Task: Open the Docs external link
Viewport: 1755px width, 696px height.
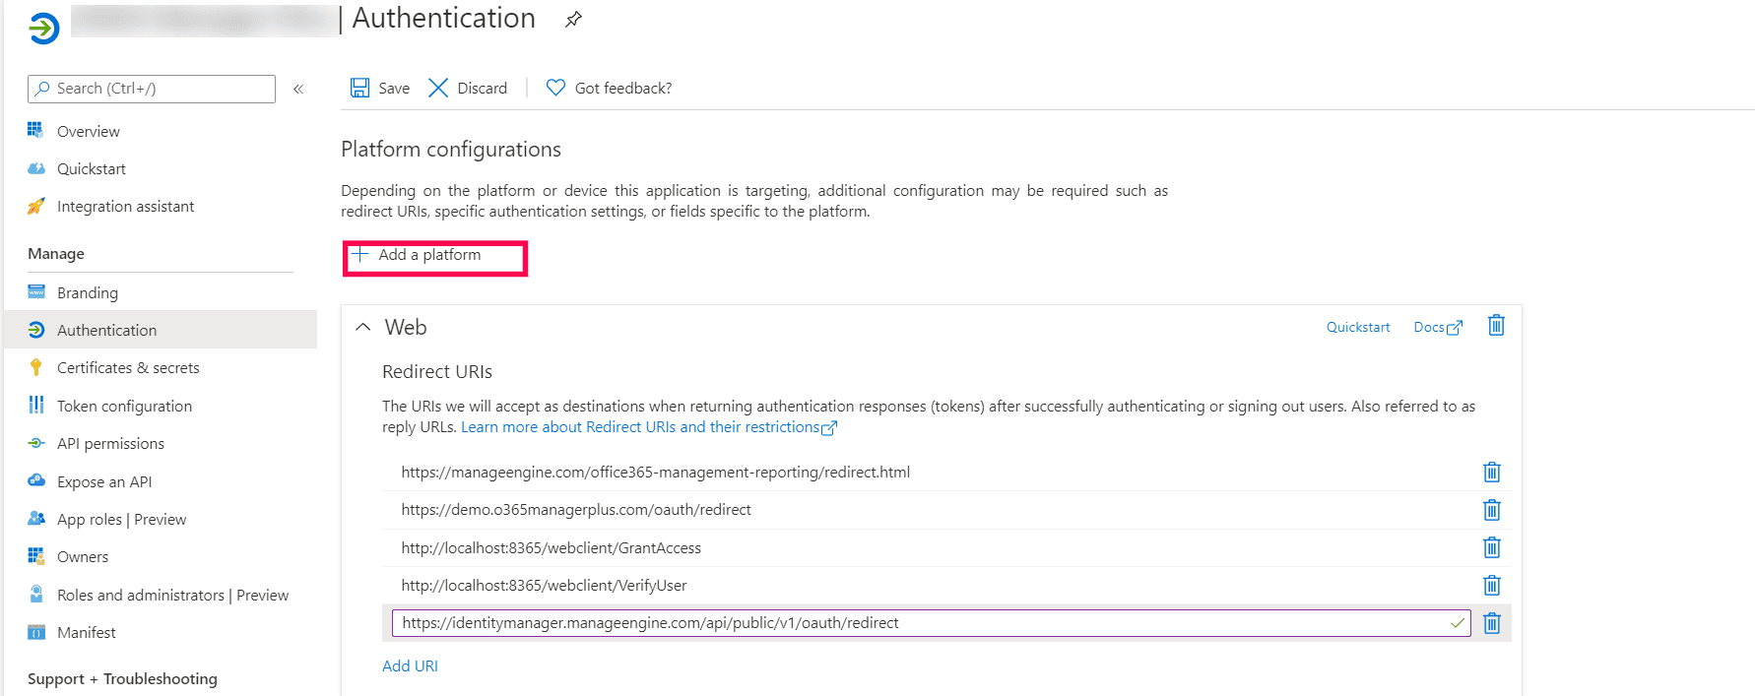Action: coord(1437,328)
